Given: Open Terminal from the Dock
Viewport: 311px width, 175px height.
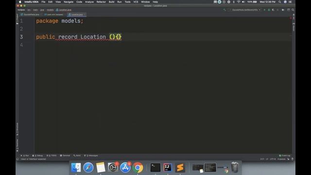Looking at the screenshot, I should pyautogui.click(x=155, y=167).
